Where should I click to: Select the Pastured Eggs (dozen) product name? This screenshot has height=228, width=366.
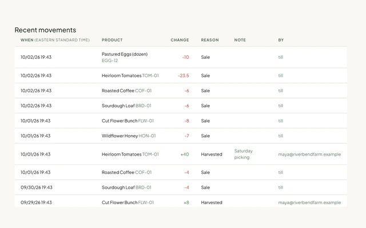pyautogui.click(x=125, y=54)
